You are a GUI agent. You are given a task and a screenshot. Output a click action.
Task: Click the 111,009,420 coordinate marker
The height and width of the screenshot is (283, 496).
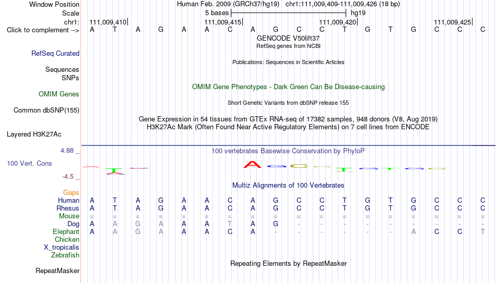click(x=337, y=22)
